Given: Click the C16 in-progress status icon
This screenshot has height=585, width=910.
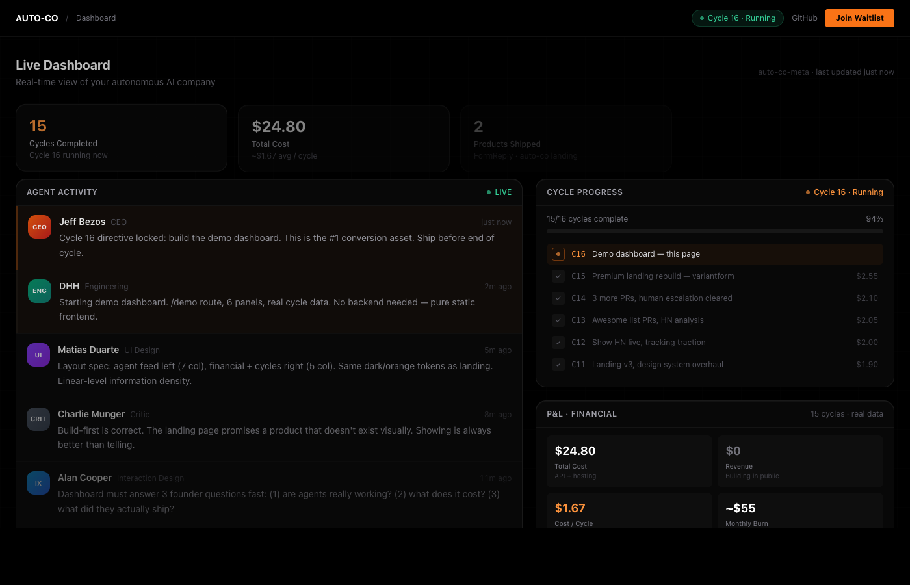Looking at the screenshot, I should [x=558, y=254].
